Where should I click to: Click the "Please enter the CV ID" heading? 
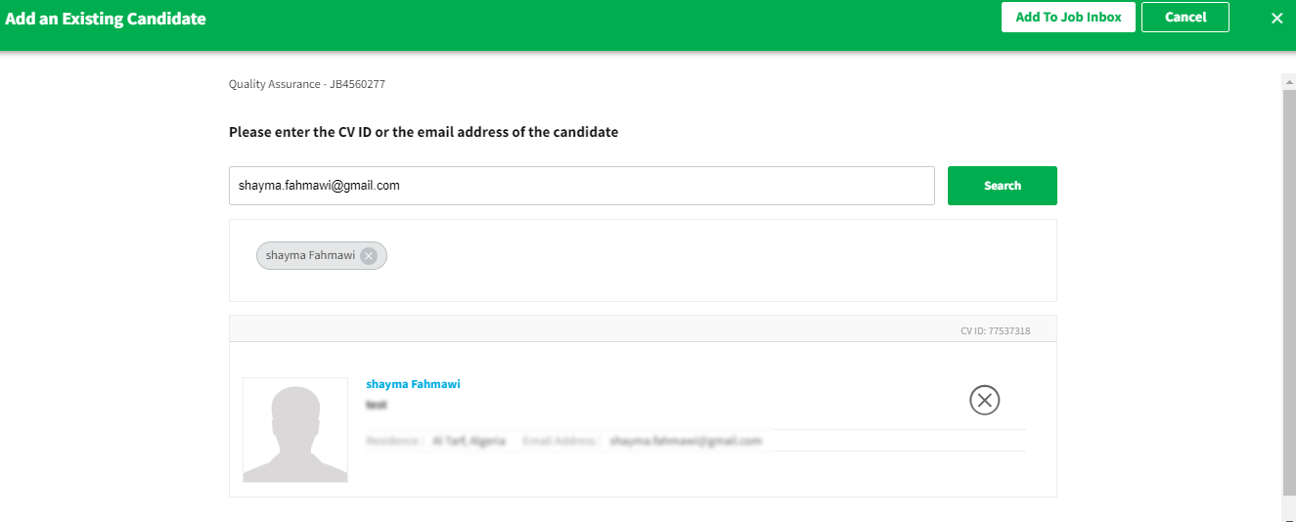coord(424,132)
